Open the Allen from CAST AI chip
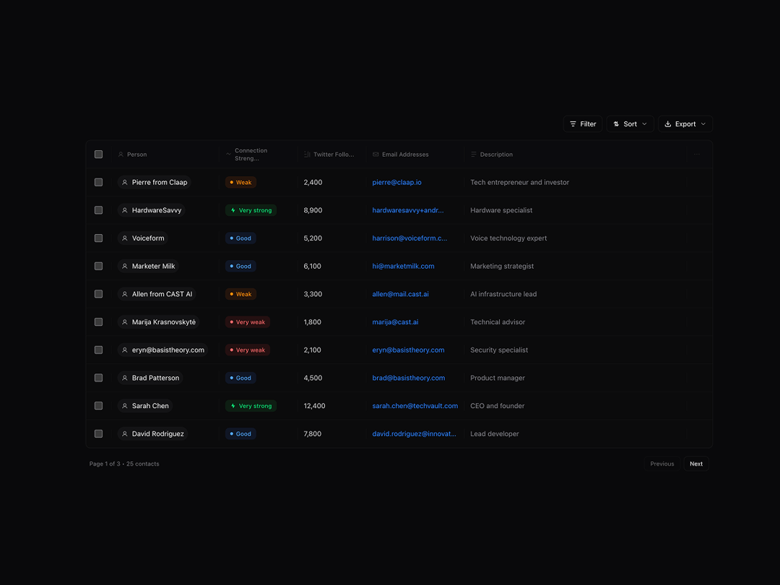Screen dimensions: 780x585 click(157, 294)
